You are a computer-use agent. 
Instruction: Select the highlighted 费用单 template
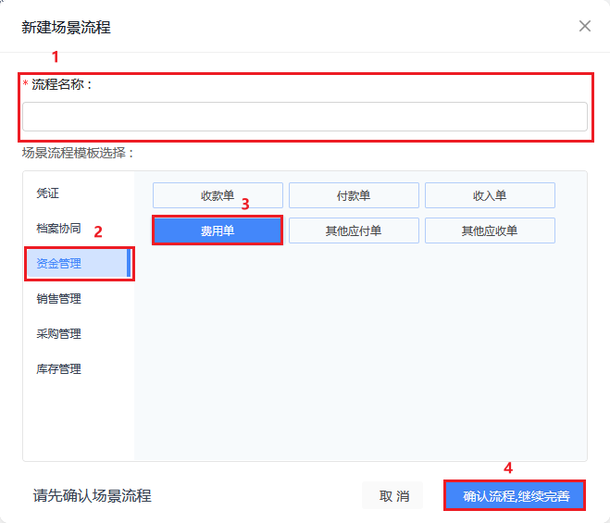click(x=218, y=230)
